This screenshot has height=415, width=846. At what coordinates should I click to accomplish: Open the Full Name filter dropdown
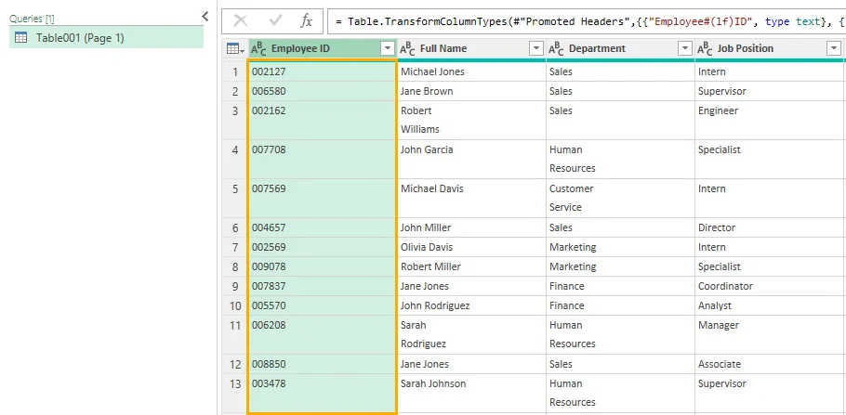point(536,49)
